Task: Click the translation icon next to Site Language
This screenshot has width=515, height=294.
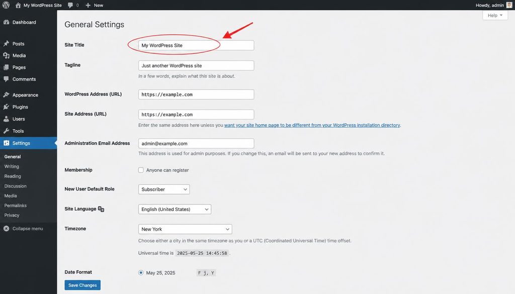Action: [x=101, y=209]
